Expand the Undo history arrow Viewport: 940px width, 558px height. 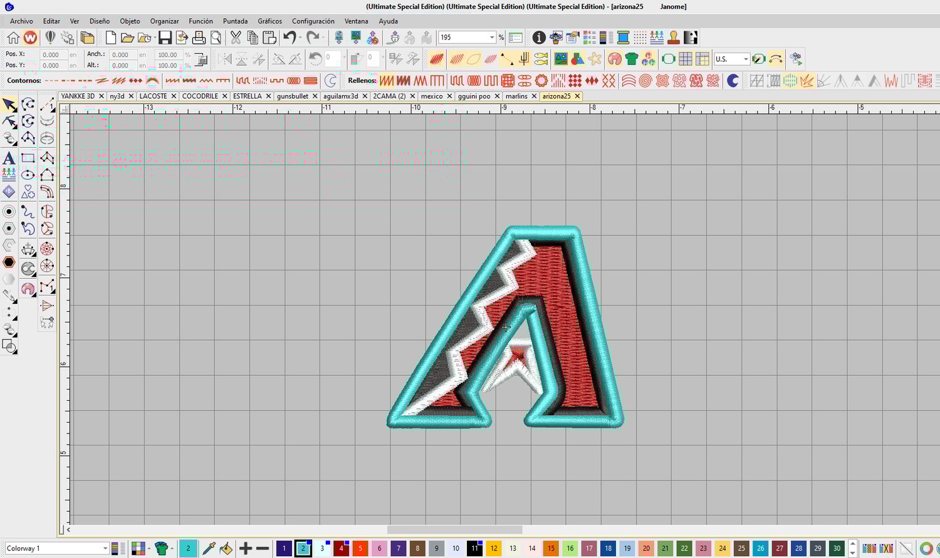300,38
